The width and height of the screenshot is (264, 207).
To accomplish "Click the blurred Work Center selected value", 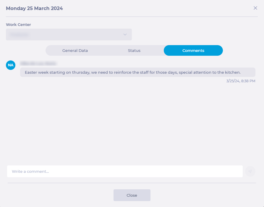I will 20,34.
